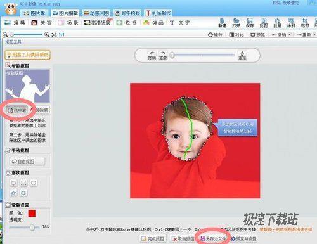Click the 反馈意见 feedback link at top right
Image resolution: width=317 pixels, height=244 pixels.
click(291, 3)
